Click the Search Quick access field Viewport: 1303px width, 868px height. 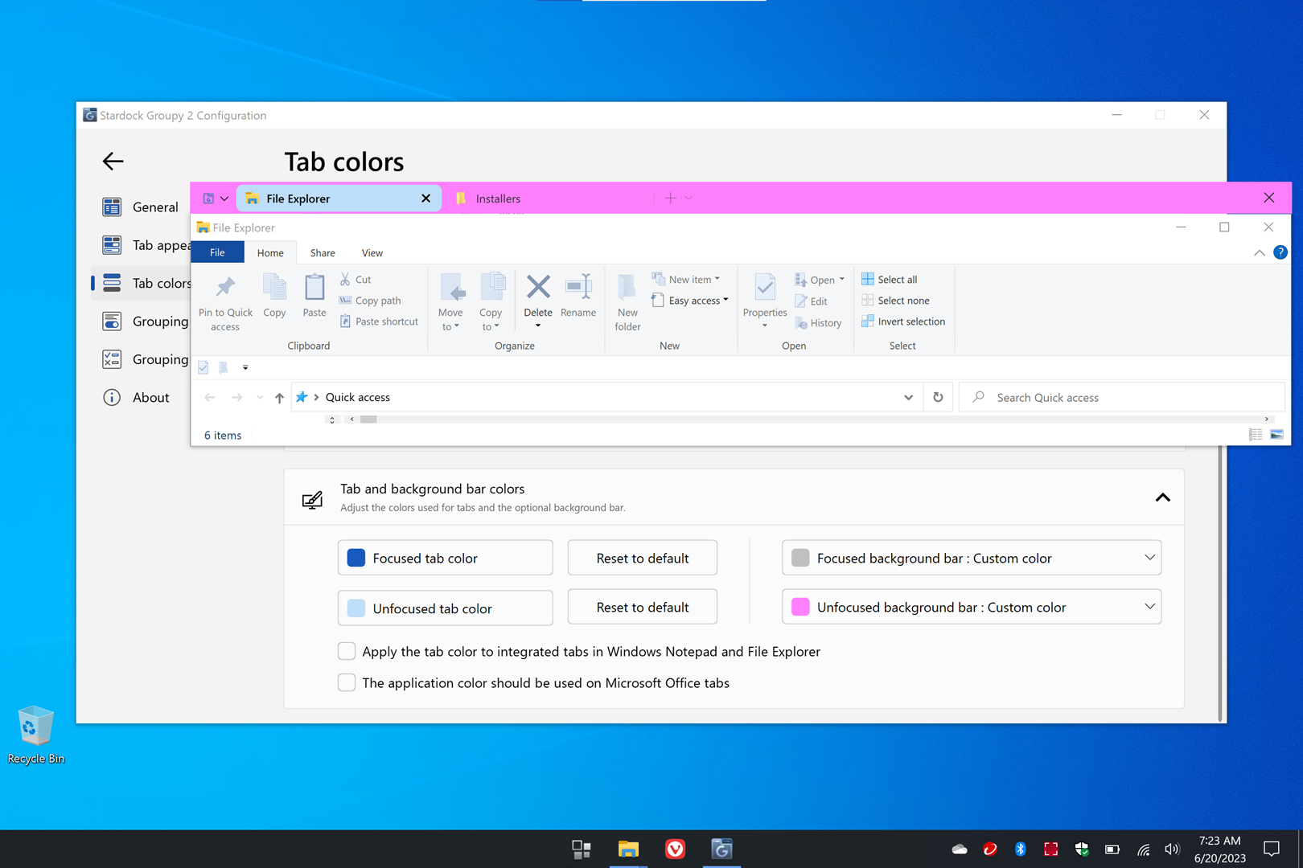(x=1122, y=397)
